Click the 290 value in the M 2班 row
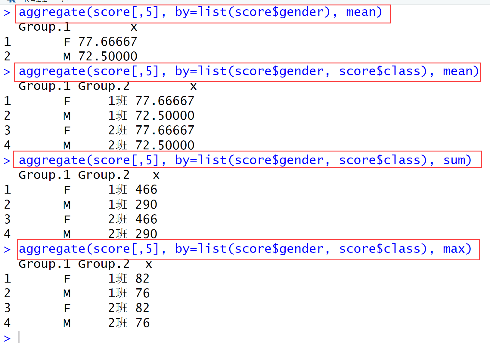 pos(146,234)
